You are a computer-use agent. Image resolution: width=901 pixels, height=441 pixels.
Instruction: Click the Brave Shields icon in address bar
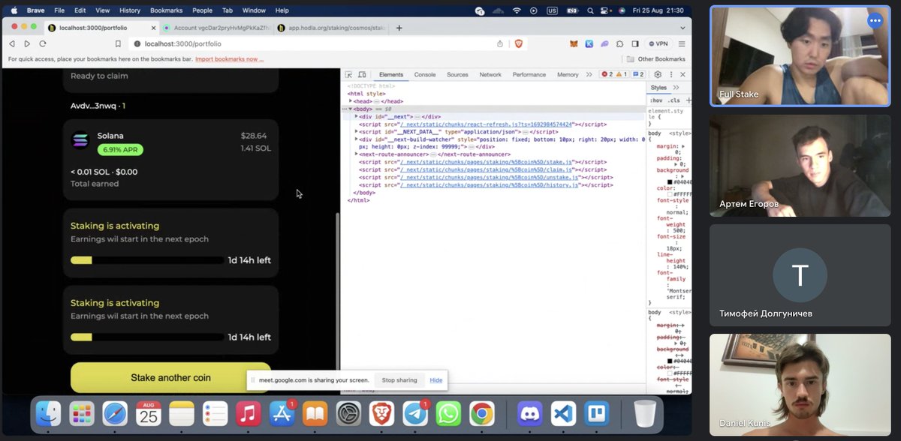519,44
